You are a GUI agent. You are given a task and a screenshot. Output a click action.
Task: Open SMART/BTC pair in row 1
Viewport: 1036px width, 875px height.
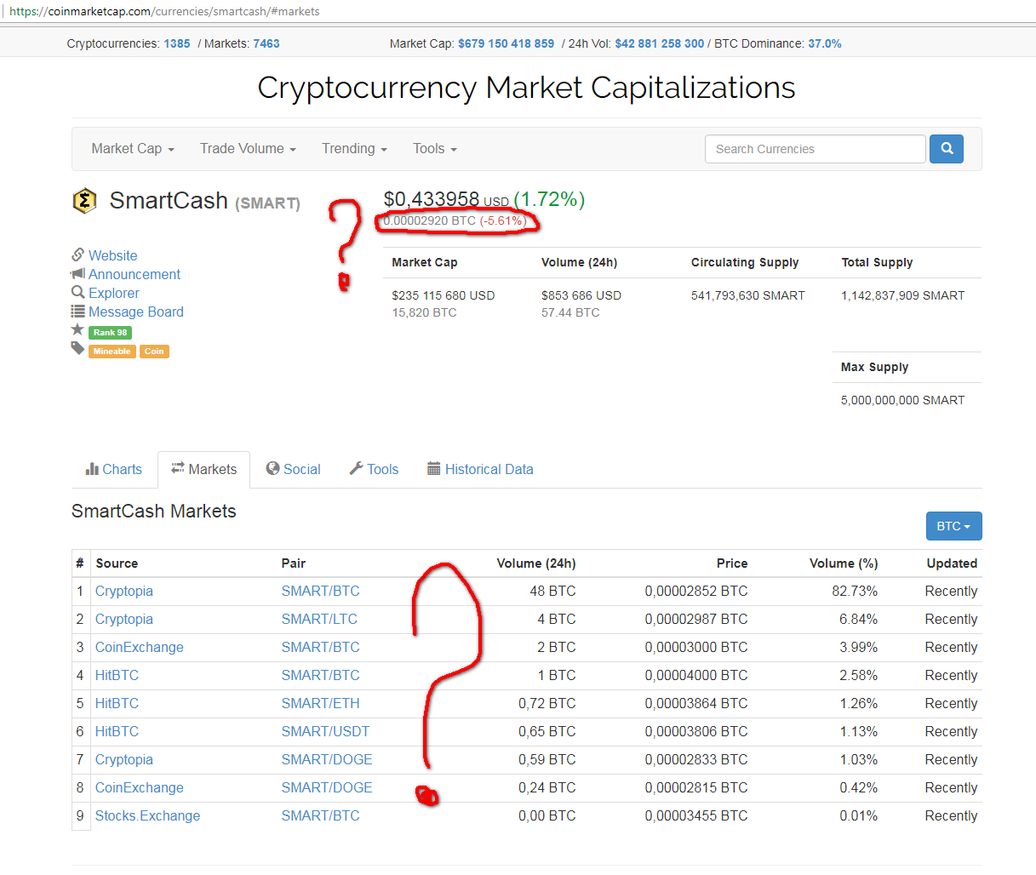pyautogui.click(x=321, y=591)
